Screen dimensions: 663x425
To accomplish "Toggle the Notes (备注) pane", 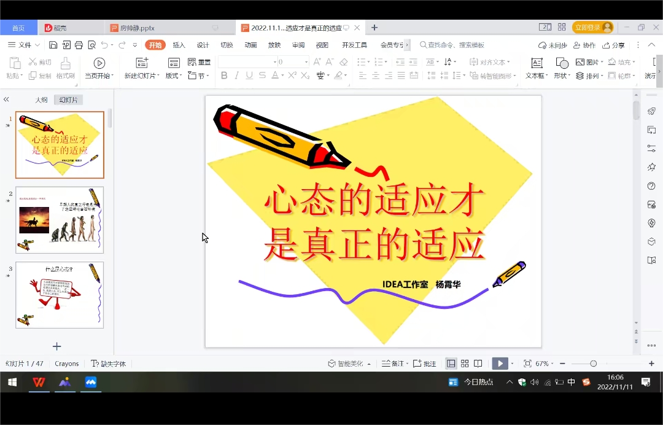I will (393, 364).
